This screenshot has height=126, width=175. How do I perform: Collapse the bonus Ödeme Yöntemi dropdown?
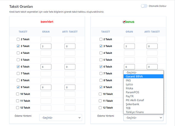[x=144, y=117]
